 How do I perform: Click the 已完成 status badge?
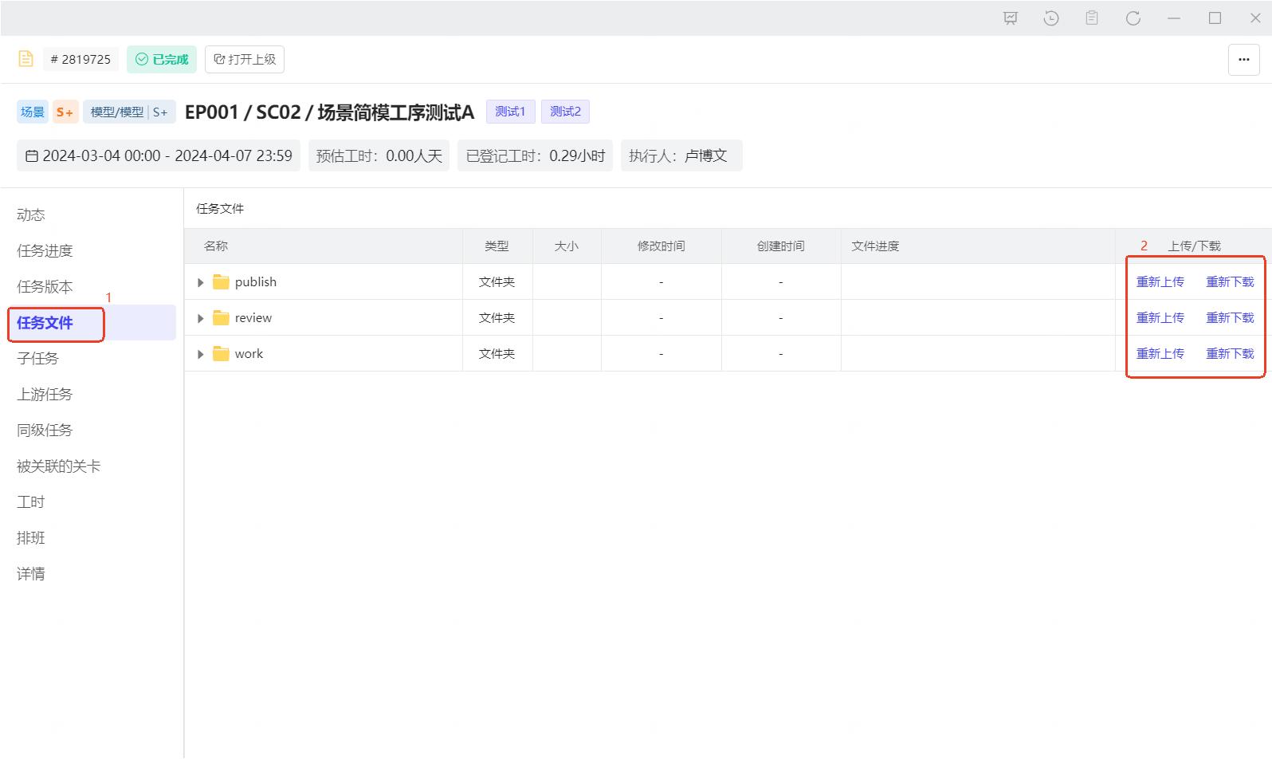pos(162,60)
